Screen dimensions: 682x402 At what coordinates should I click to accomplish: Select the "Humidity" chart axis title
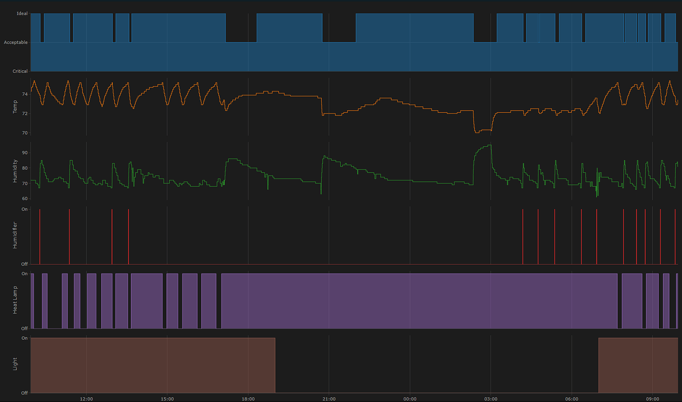click(x=15, y=171)
